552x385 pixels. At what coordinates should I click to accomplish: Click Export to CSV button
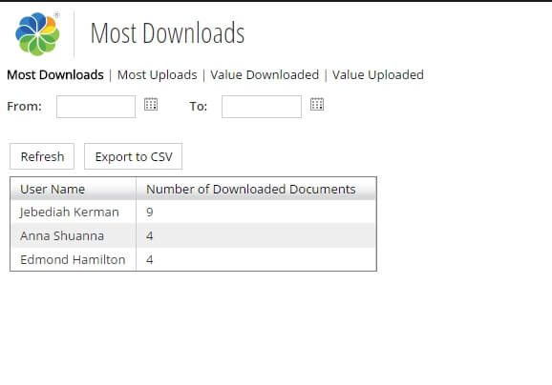coord(134,156)
